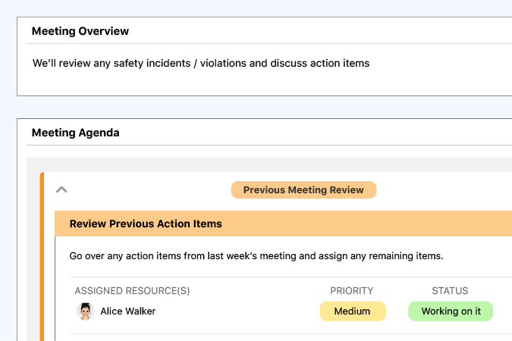The width and height of the screenshot is (512, 341).
Task: Click the Meeting Agenda heading
Action: pyautogui.click(x=75, y=133)
